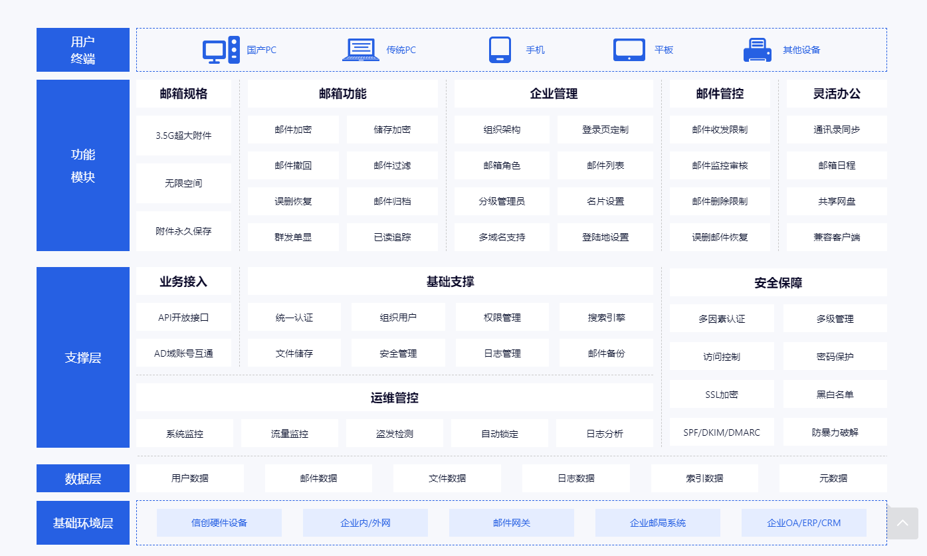The height and width of the screenshot is (556, 927).
Task: Open the 3.5G超大附件 item
Action: coord(183,136)
